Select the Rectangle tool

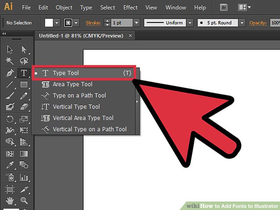(24, 84)
